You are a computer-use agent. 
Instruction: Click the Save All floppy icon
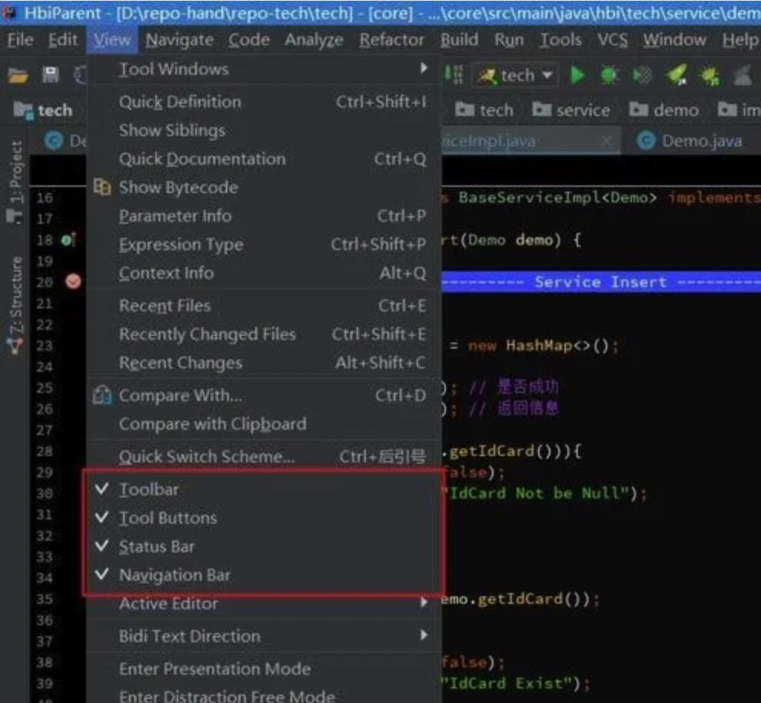click(x=51, y=75)
